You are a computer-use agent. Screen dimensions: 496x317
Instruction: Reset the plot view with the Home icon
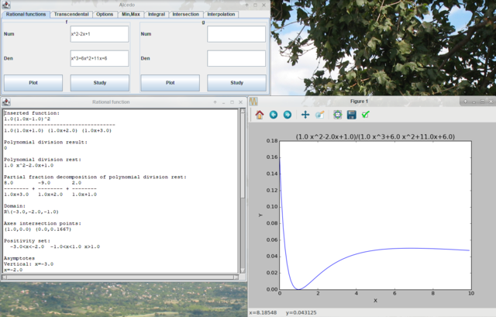click(260, 115)
